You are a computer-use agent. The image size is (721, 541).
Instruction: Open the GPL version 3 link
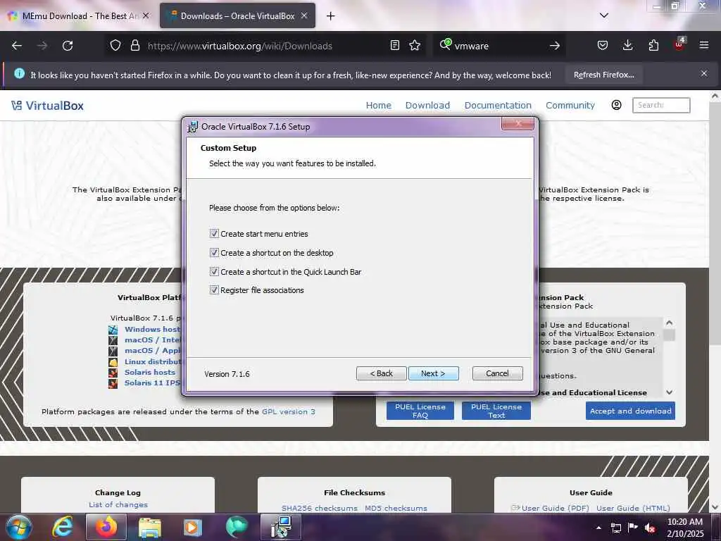pyautogui.click(x=288, y=411)
